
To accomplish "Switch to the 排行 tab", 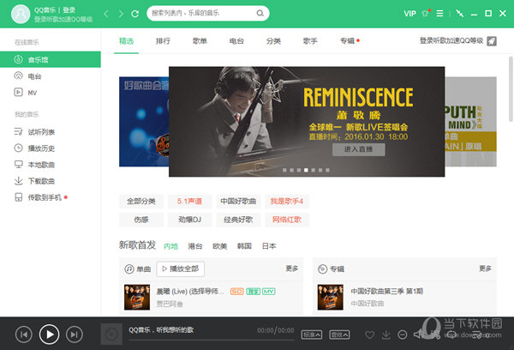I will click(x=163, y=41).
